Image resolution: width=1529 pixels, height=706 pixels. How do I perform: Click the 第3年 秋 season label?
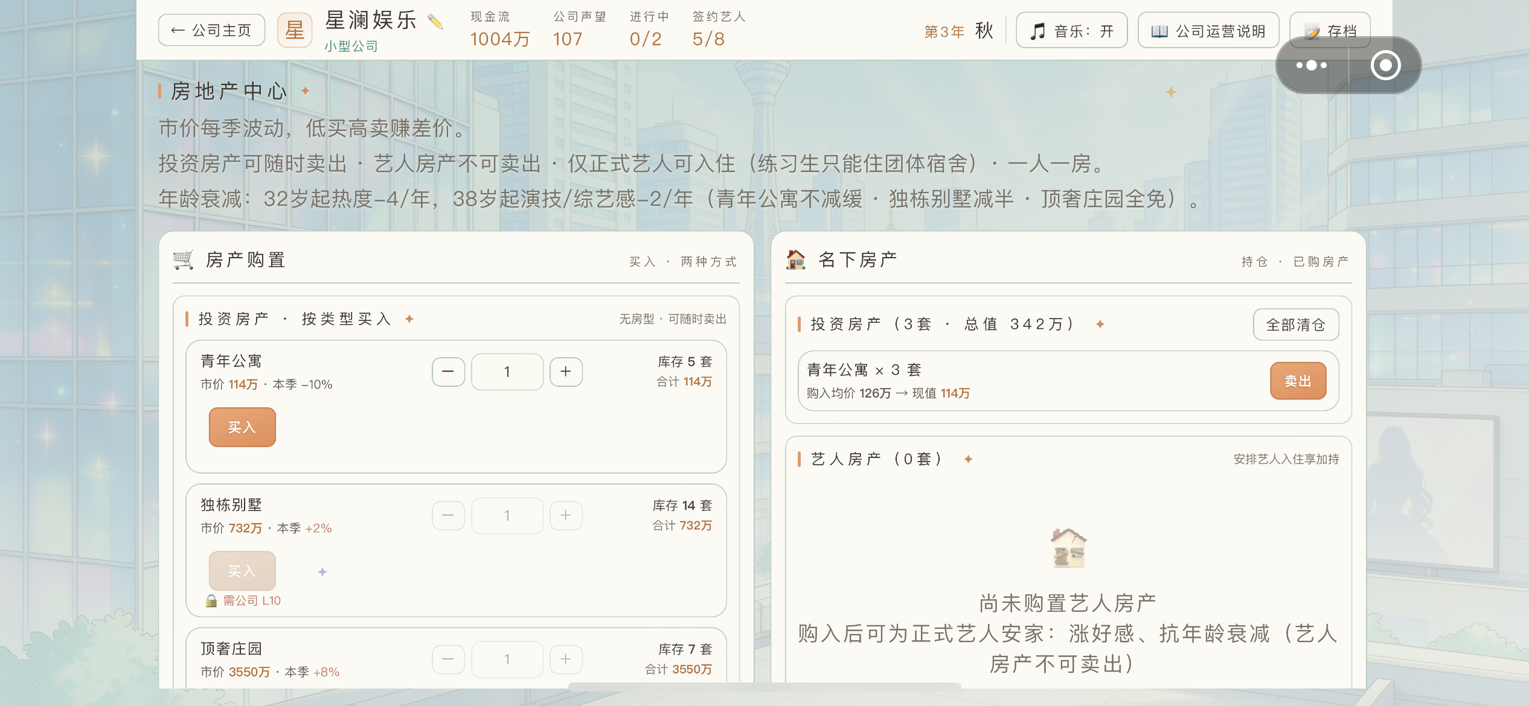coord(958,31)
